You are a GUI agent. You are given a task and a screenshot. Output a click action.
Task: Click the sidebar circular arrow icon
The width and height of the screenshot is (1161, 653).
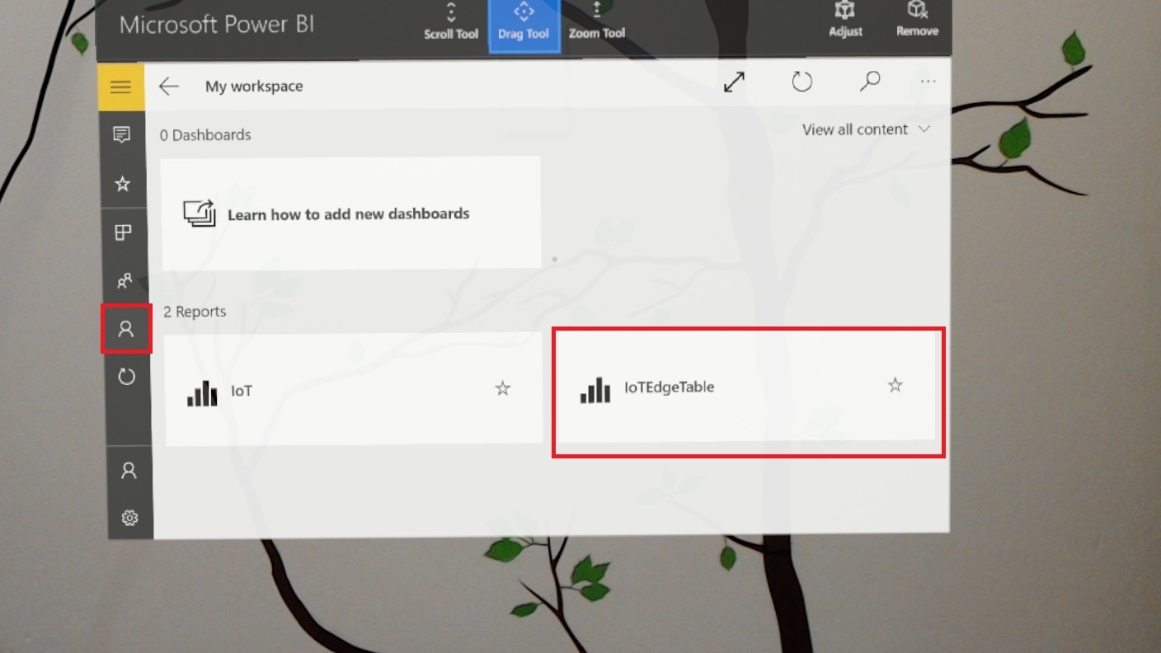[126, 377]
